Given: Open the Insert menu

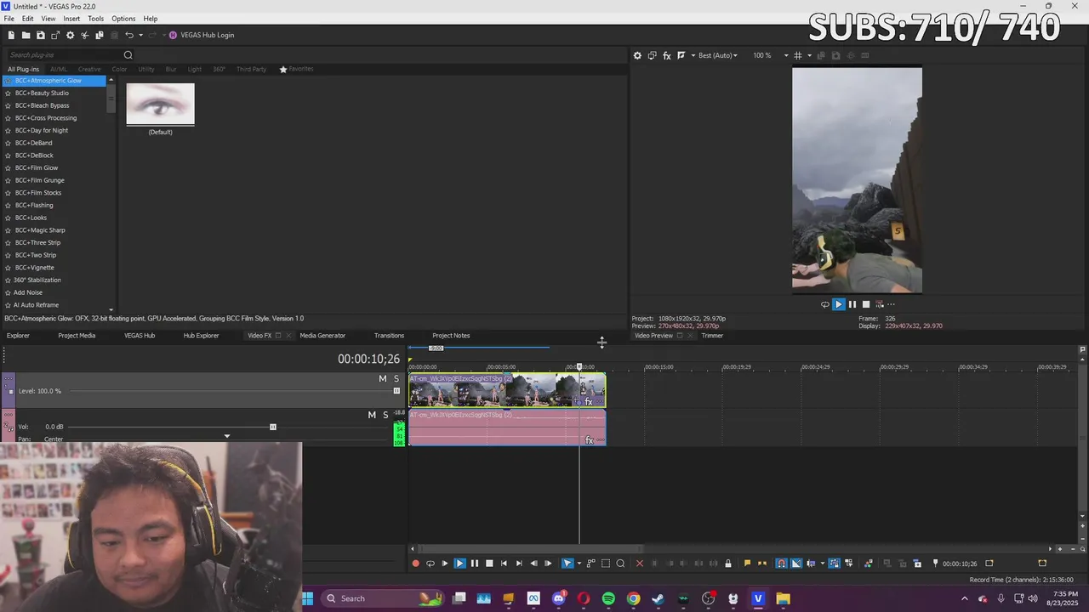Looking at the screenshot, I should pyautogui.click(x=71, y=19).
